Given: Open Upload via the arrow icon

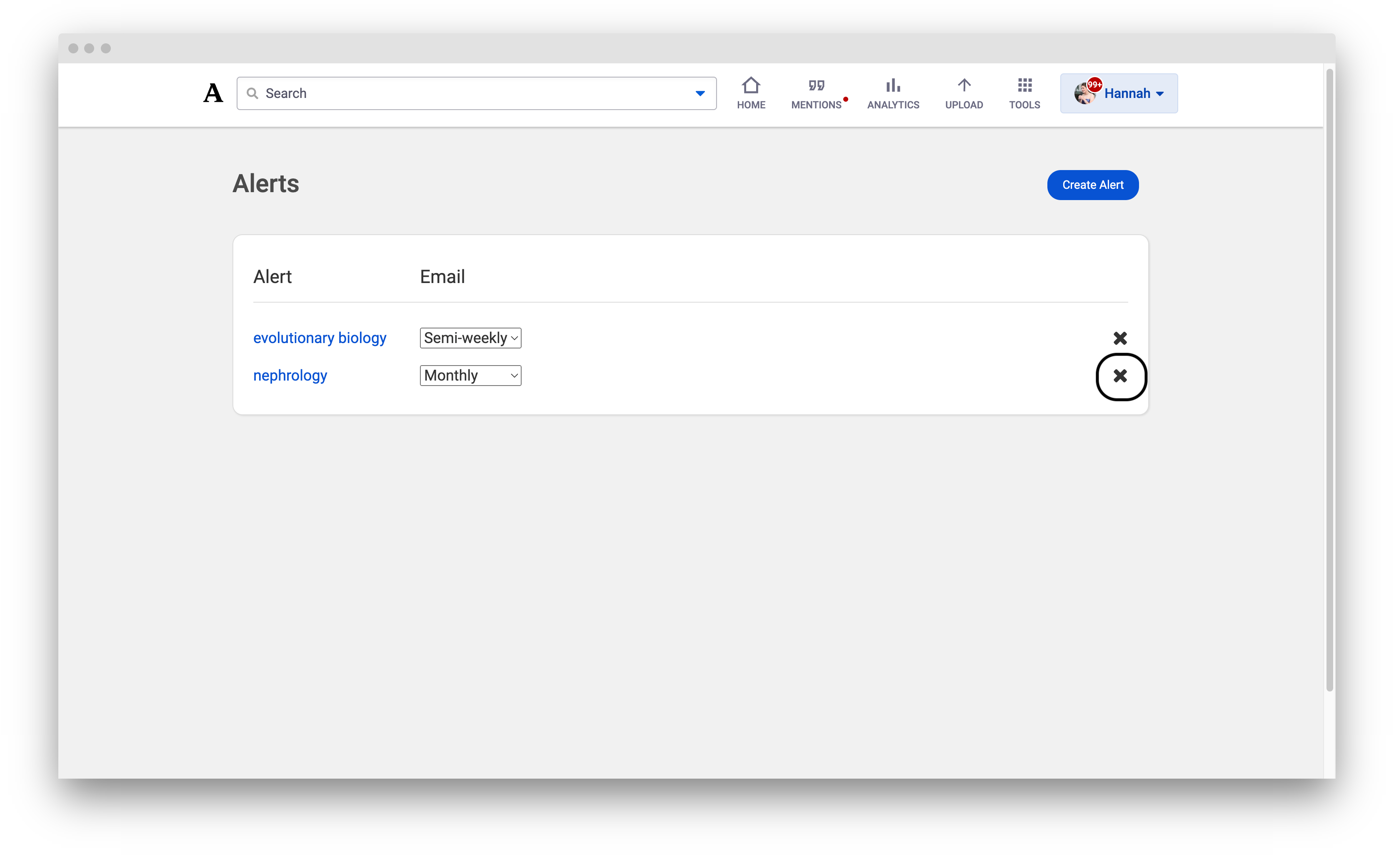Looking at the screenshot, I should click(x=963, y=85).
